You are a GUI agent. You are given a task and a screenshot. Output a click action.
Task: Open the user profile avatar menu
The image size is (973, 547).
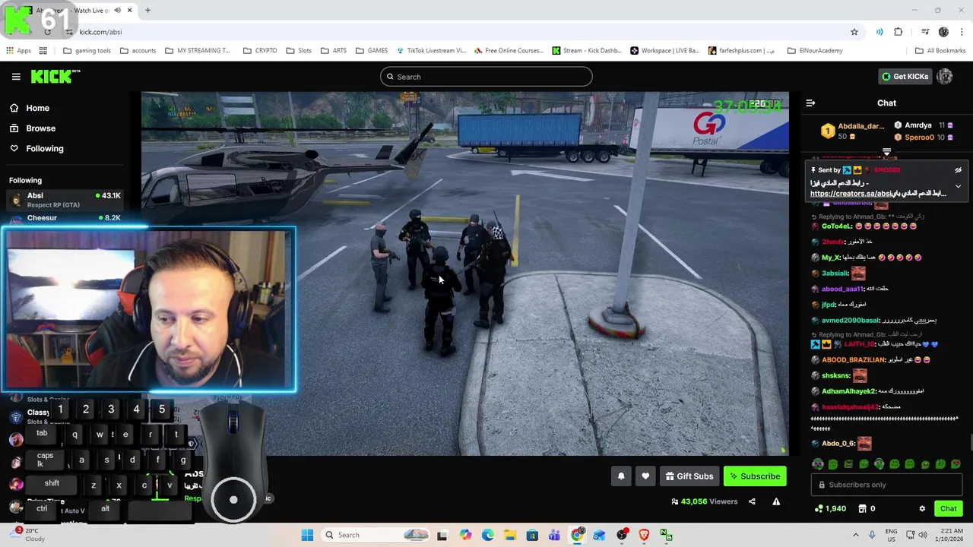[x=945, y=76]
